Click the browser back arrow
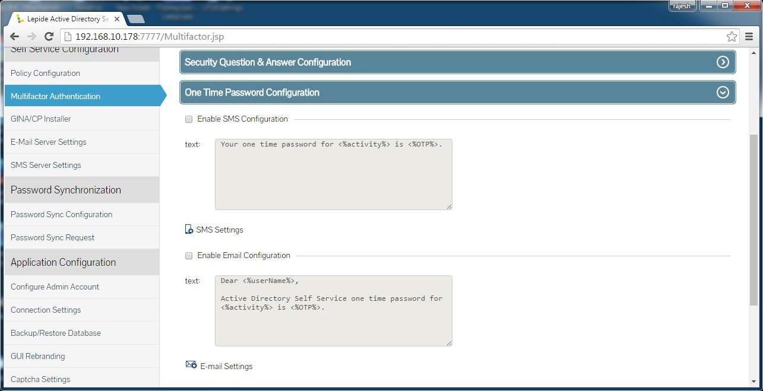Viewport: 763px width, 391px height. (15, 36)
